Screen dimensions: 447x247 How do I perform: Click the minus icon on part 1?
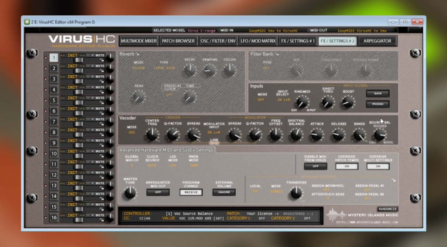pos(88,55)
